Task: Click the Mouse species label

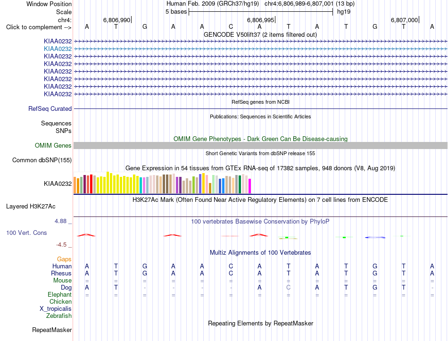Action: [62, 281]
